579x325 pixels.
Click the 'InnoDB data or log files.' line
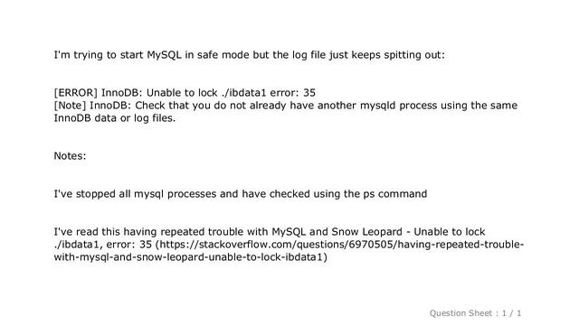click(115, 118)
